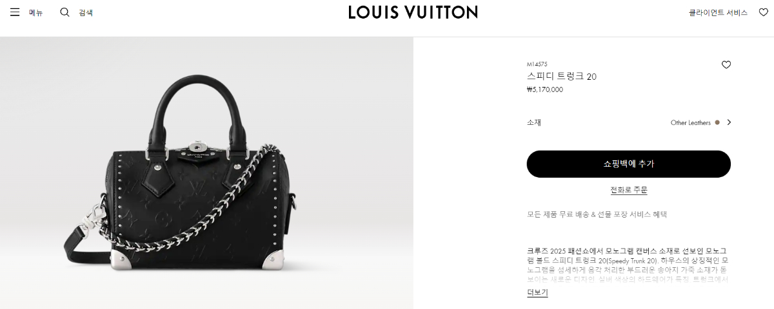Click the LOUIS VUITTON logo
Screen dimensions: 774x309
pos(413,12)
